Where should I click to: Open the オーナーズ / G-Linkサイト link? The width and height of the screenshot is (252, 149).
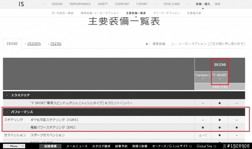[172, 146]
